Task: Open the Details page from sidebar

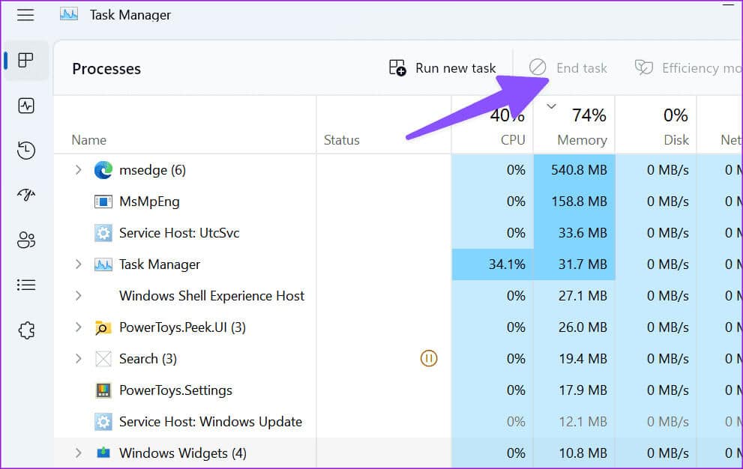Action: pyautogui.click(x=26, y=285)
